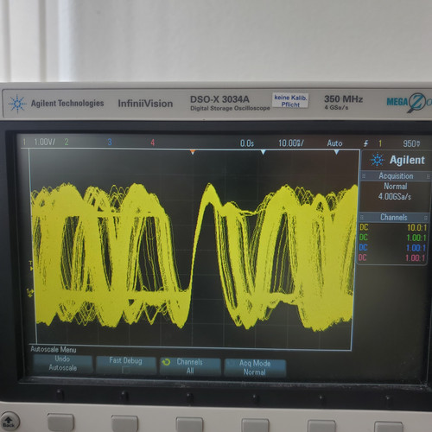The width and height of the screenshot is (432, 432).
Task: Tap the Autoscale Menu title
Action: click(54, 349)
